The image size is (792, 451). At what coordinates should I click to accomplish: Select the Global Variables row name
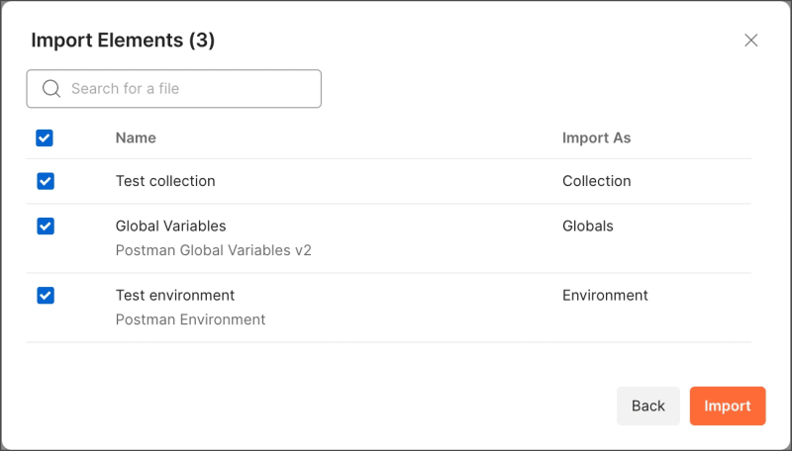(x=170, y=226)
